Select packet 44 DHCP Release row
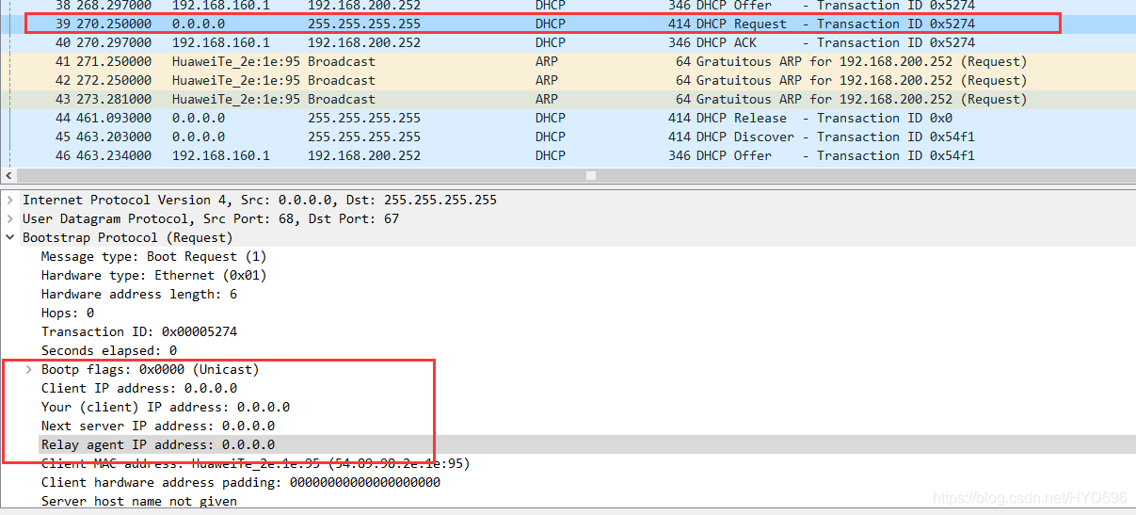The height and width of the screenshot is (515, 1136). click(x=568, y=118)
